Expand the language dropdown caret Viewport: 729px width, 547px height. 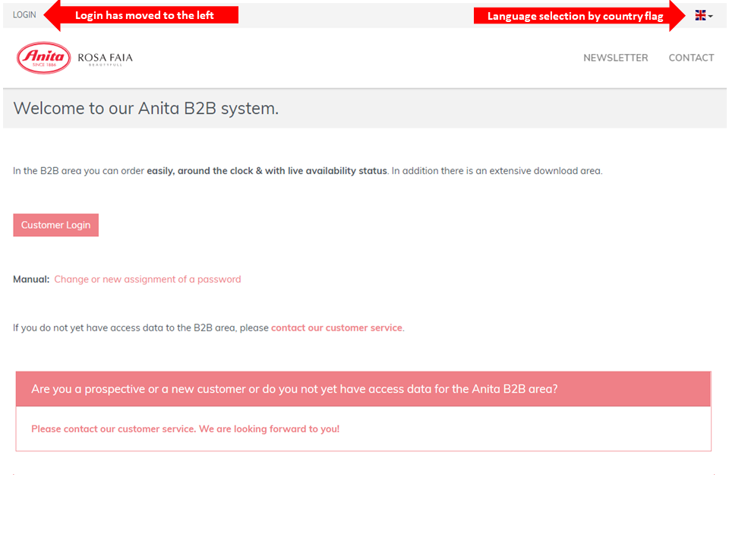[711, 16]
